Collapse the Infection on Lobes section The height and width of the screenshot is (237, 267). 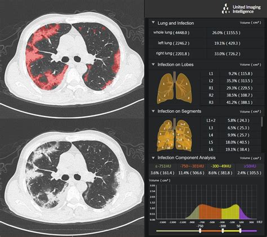[153, 64]
